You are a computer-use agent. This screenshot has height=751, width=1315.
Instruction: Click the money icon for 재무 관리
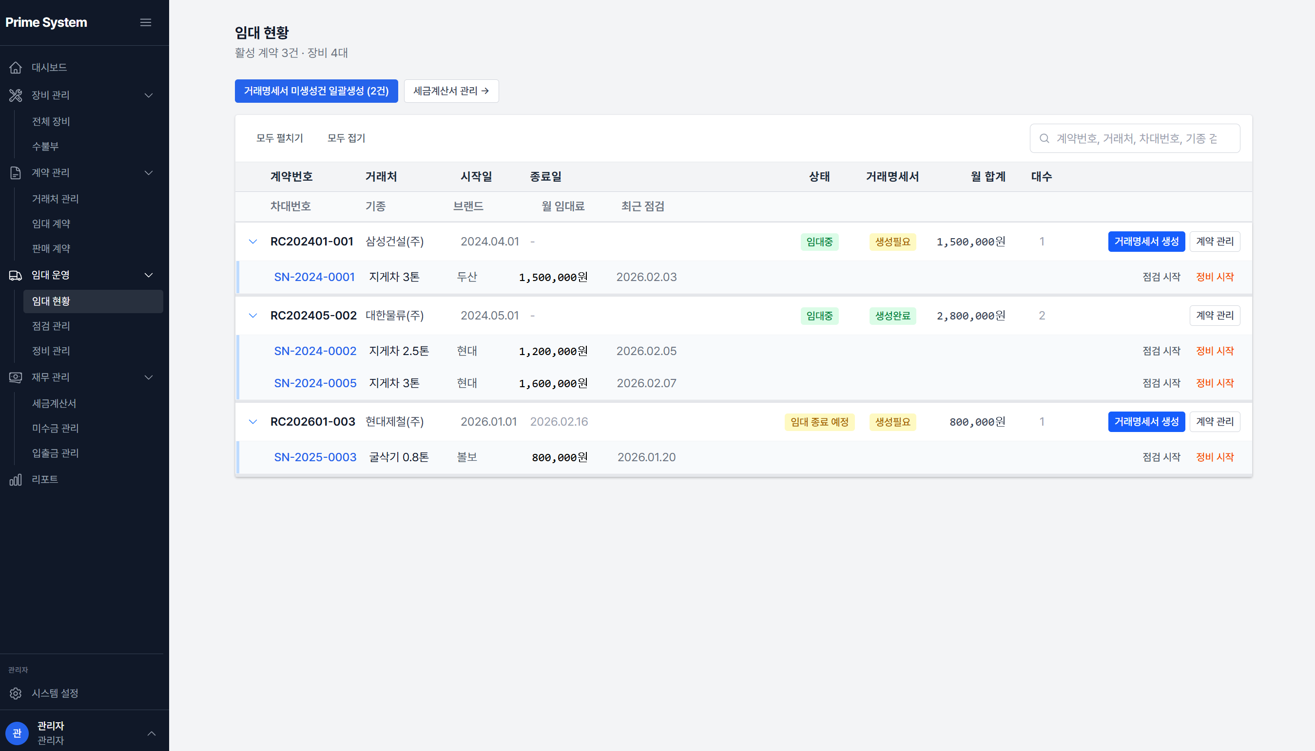coord(16,377)
